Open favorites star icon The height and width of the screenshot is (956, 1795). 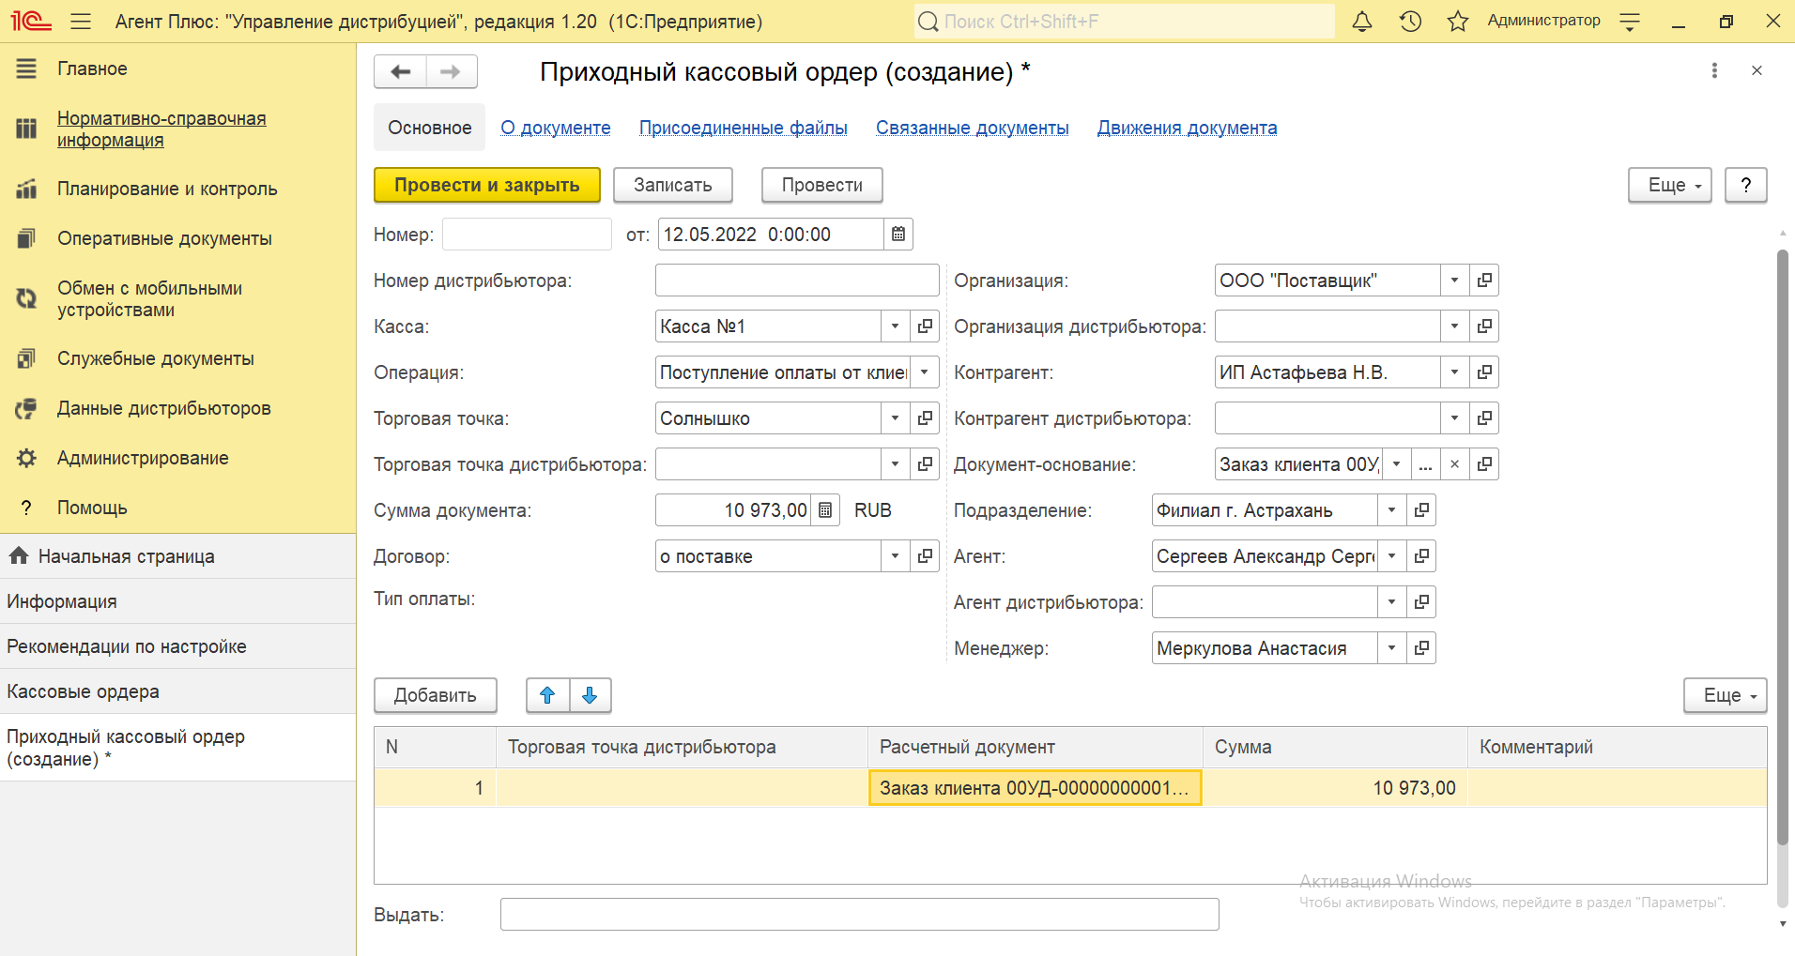coord(1457,22)
